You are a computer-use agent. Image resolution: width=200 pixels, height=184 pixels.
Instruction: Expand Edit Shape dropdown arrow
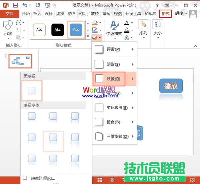23,23
